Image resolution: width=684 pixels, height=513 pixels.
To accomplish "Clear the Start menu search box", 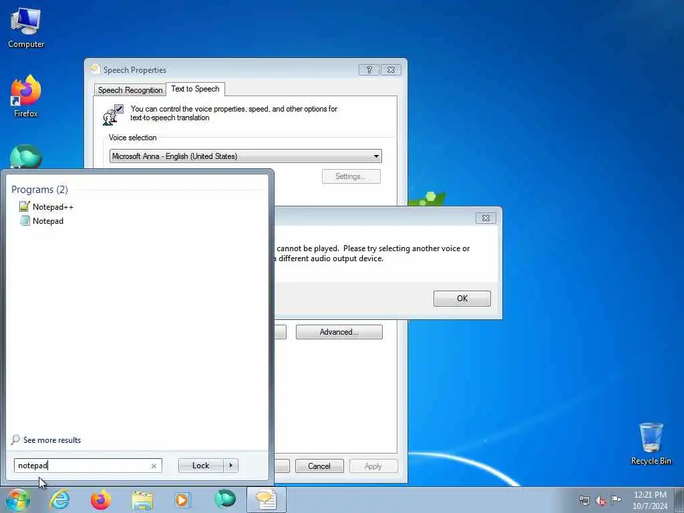I will pyautogui.click(x=154, y=466).
